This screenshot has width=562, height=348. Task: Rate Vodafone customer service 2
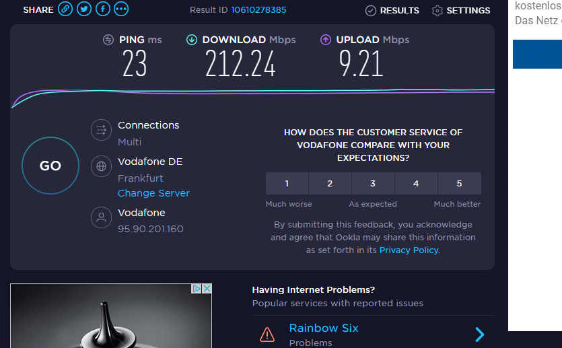pos(330,184)
